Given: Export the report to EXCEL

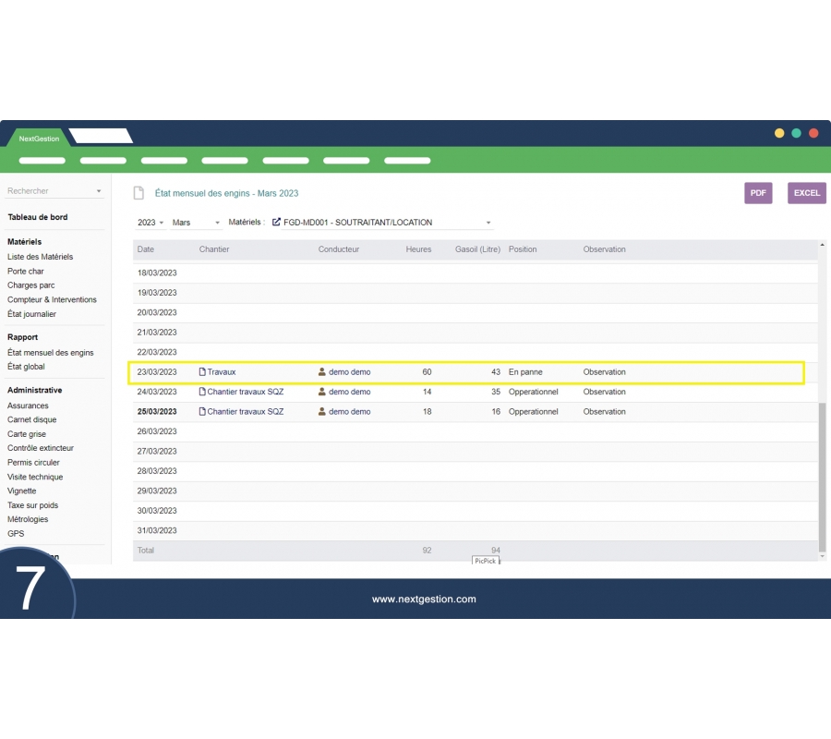Looking at the screenshot, I should click(x=806, y=193).
